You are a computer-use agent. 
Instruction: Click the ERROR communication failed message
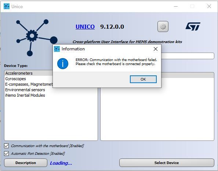pos(116,62)
